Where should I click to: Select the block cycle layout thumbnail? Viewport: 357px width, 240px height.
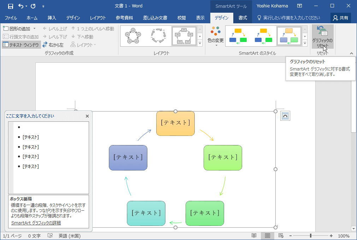[184, 36]
